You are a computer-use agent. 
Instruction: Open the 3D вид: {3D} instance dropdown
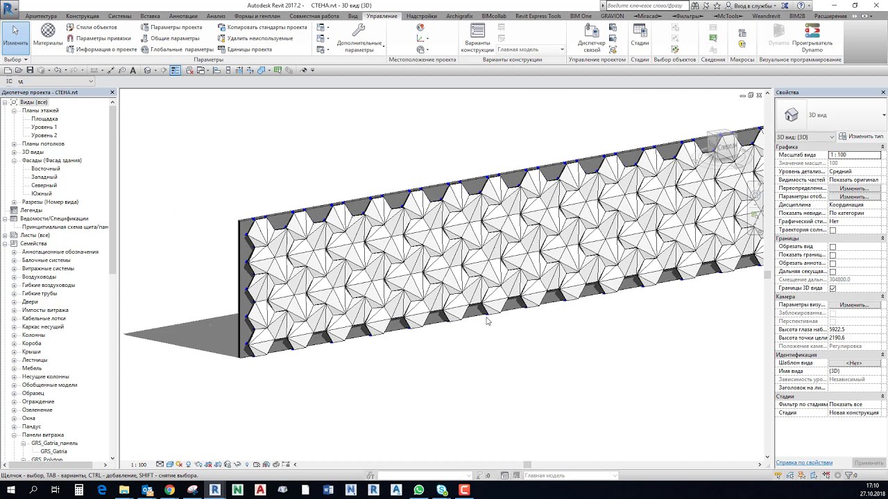(805, 137)
